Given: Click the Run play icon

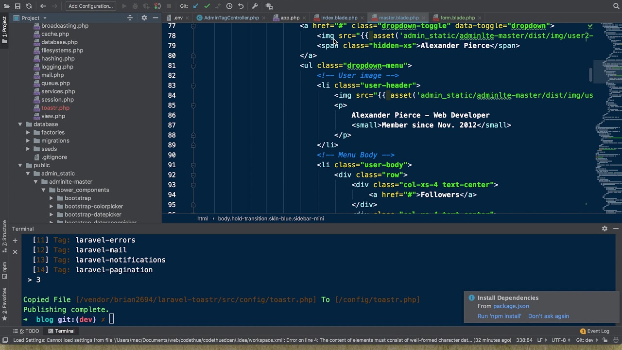Looking at the screenshot, I should point(124,6).
